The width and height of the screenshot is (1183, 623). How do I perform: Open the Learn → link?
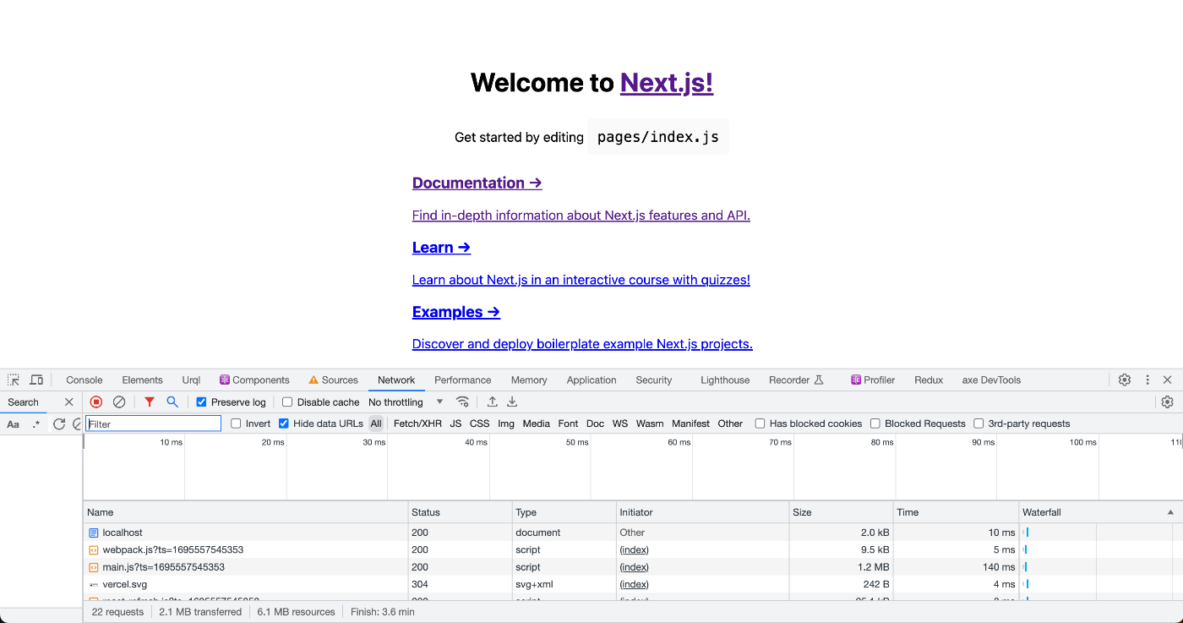[441, 248]
